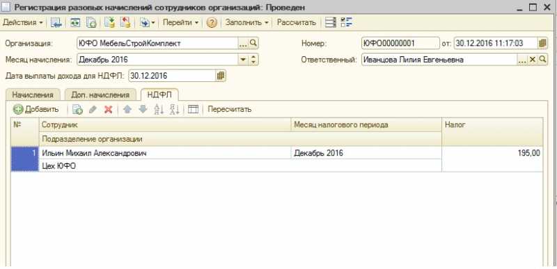Switch to the Доп. начисления tab

[x=100, y=95]
